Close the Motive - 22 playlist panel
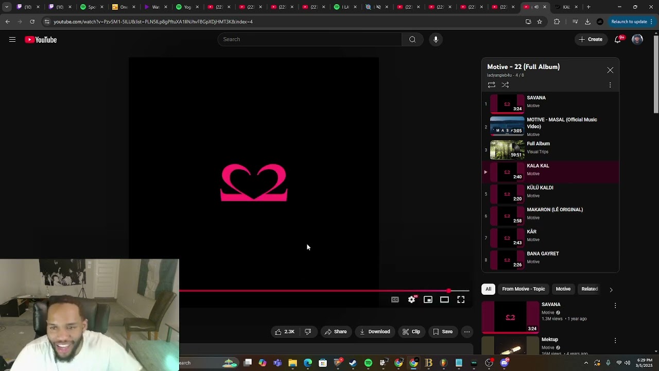This screenshot has width=659, height=371. tap(610, 70)
